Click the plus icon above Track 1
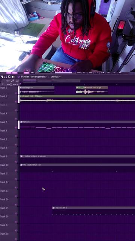 pyautogui.click(x=3, y=84)
